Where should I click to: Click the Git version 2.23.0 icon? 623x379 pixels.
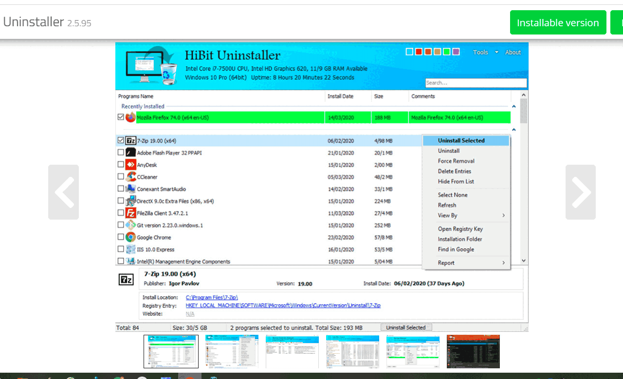(130, 225)
